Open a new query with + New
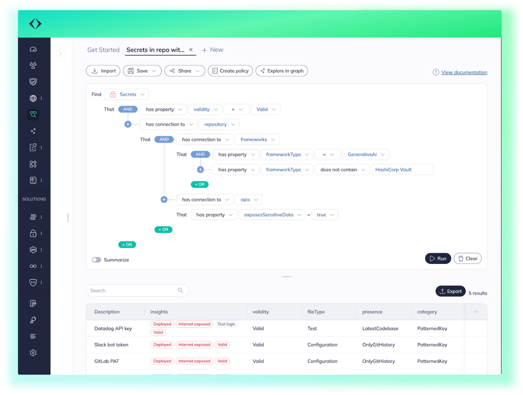This screenshot has width=523, height=395. point(212,50)
